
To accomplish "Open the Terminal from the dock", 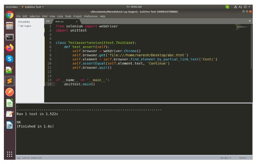I will point(10,37).
